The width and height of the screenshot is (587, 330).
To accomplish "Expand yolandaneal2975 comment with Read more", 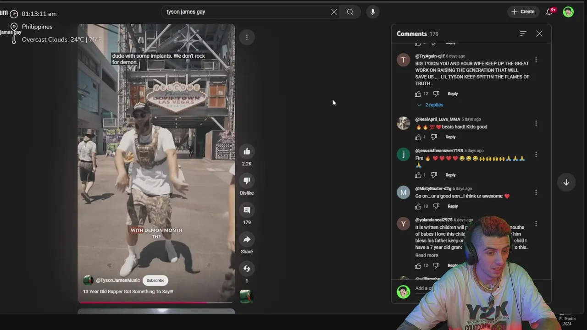I will coord(426,255).
